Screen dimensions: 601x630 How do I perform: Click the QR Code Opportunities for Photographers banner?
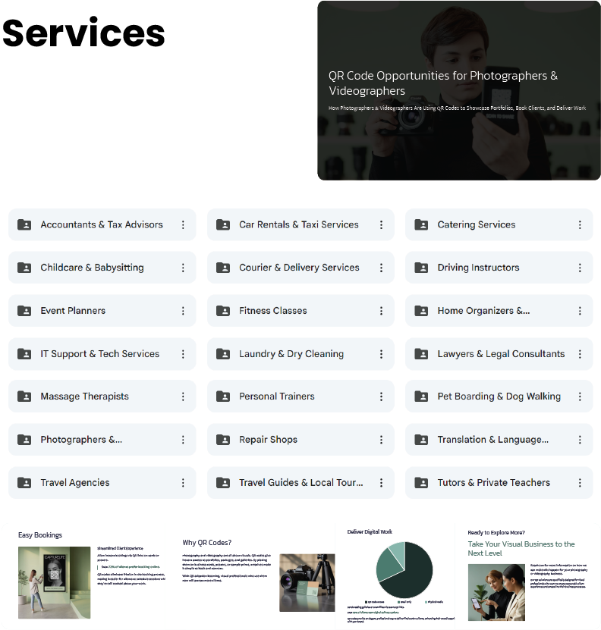point(458,90)
